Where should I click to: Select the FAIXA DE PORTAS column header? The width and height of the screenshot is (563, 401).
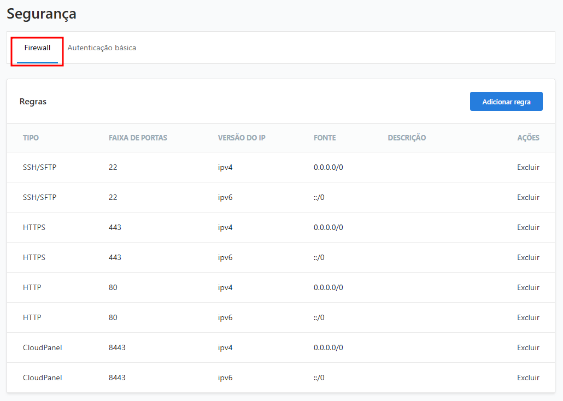pyautogui.click(x=138, y=138)
